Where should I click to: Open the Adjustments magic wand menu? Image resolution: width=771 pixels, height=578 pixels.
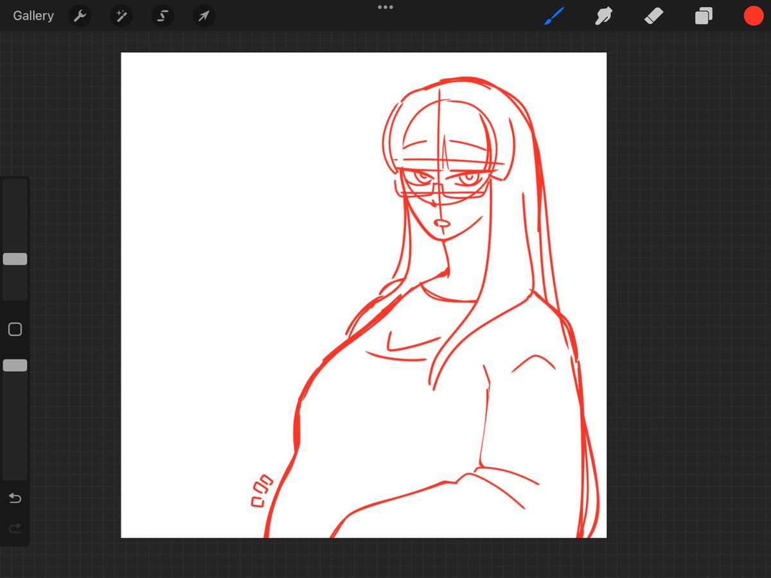point(121,16)
